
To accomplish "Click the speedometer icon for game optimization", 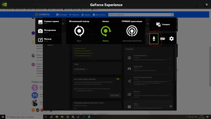I will pos(129,58).
